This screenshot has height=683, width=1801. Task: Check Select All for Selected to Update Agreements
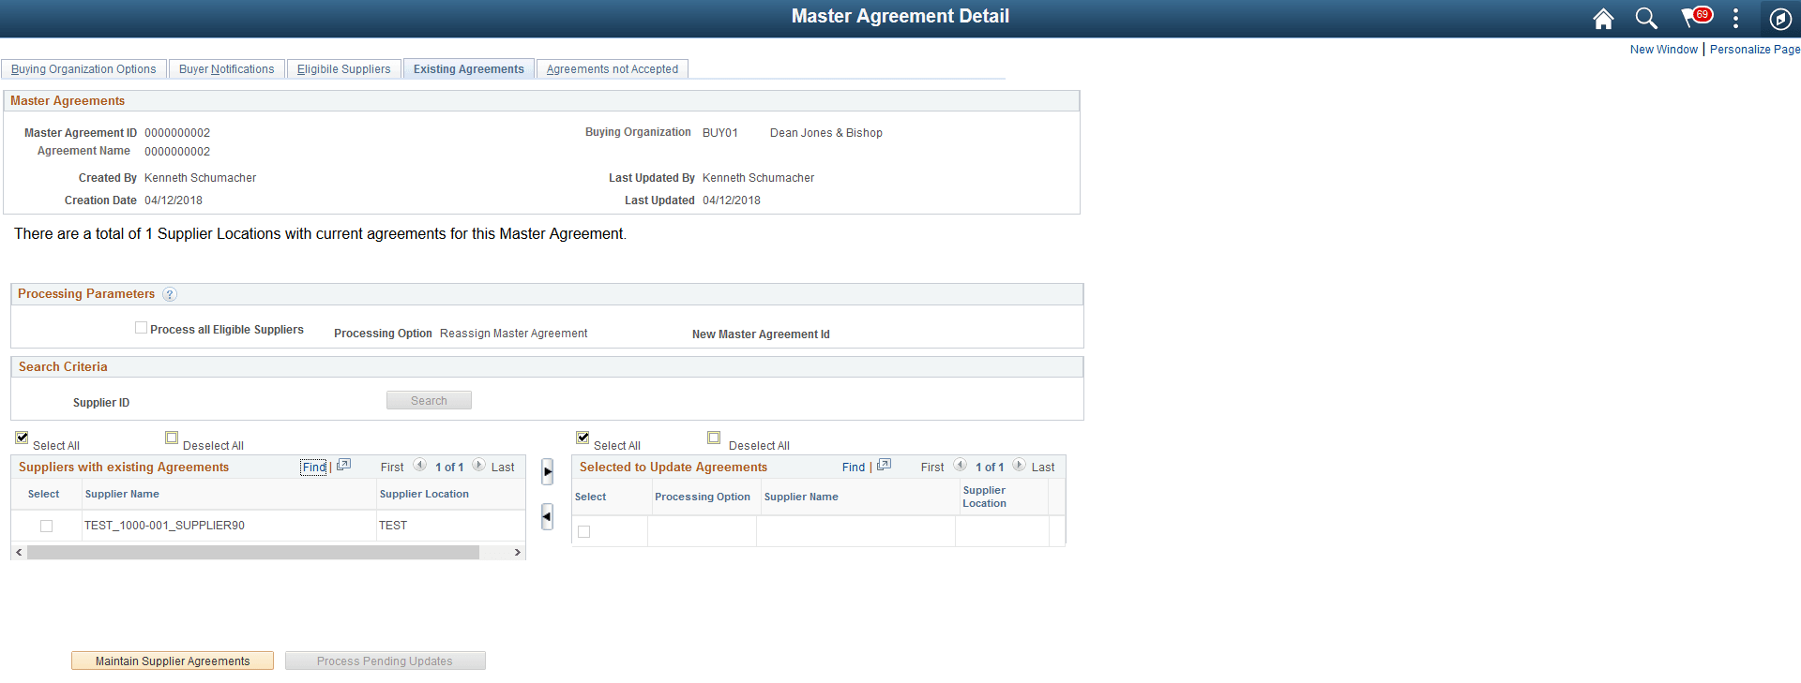tap(583, 438)
